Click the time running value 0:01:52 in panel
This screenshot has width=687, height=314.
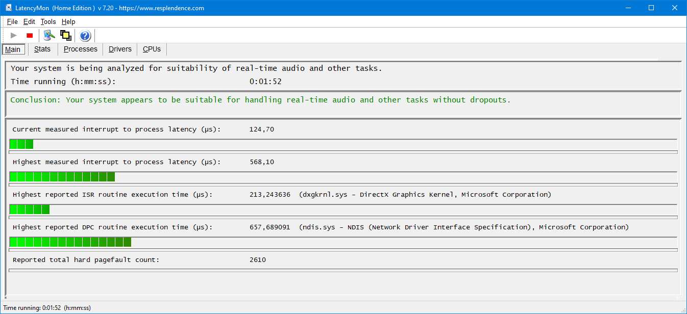pos(265,82)
